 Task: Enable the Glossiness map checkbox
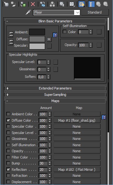[8, 139]
